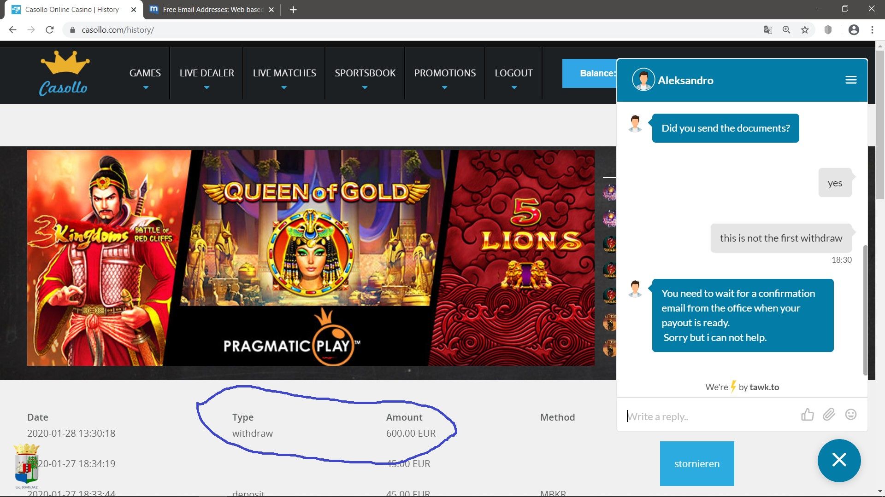Close the Casollo History tab
Viewport: 885px width, 497px height.
[133, 10]
